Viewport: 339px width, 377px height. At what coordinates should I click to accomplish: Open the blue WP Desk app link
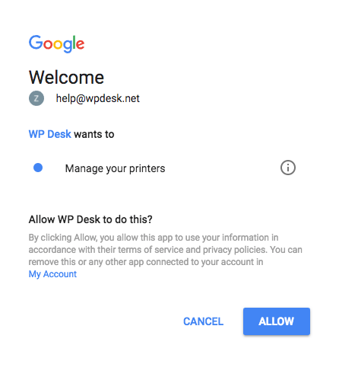(49, 134)
